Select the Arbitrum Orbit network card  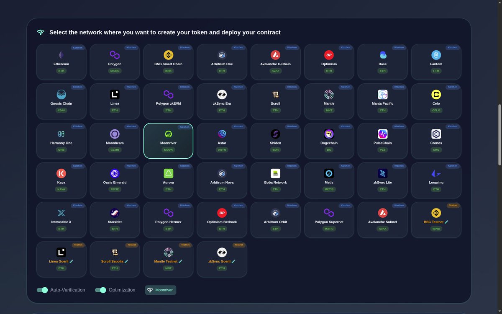[275, 220]
